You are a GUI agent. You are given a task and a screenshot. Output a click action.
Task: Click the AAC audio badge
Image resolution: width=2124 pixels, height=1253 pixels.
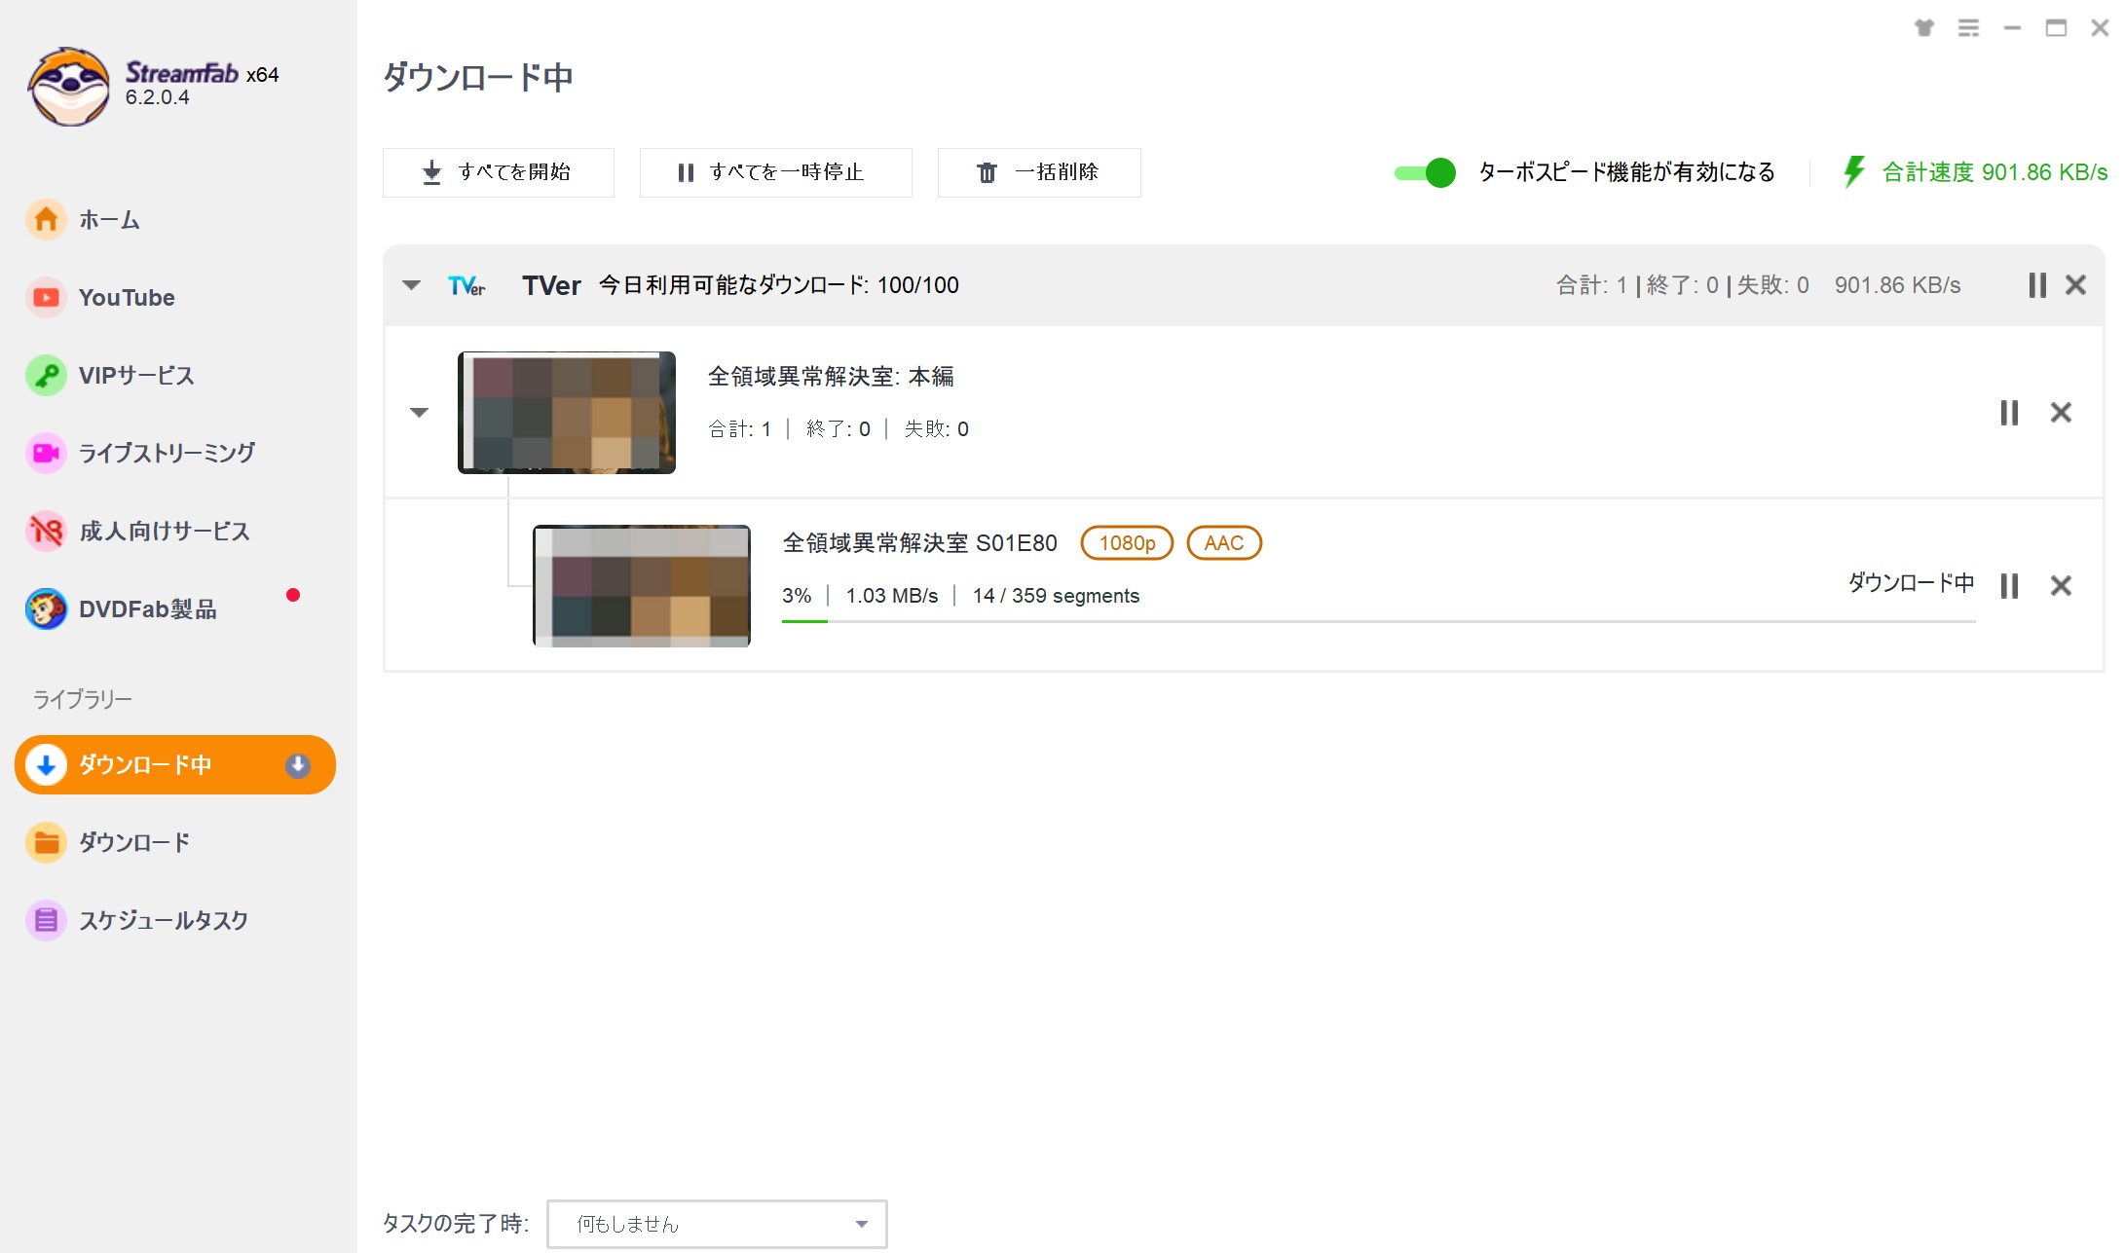pyautogui.click(x=1224, y=543)
